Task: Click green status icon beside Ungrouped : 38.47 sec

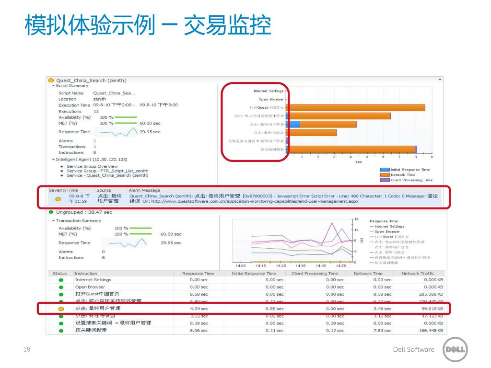Action: click(51, 212)
